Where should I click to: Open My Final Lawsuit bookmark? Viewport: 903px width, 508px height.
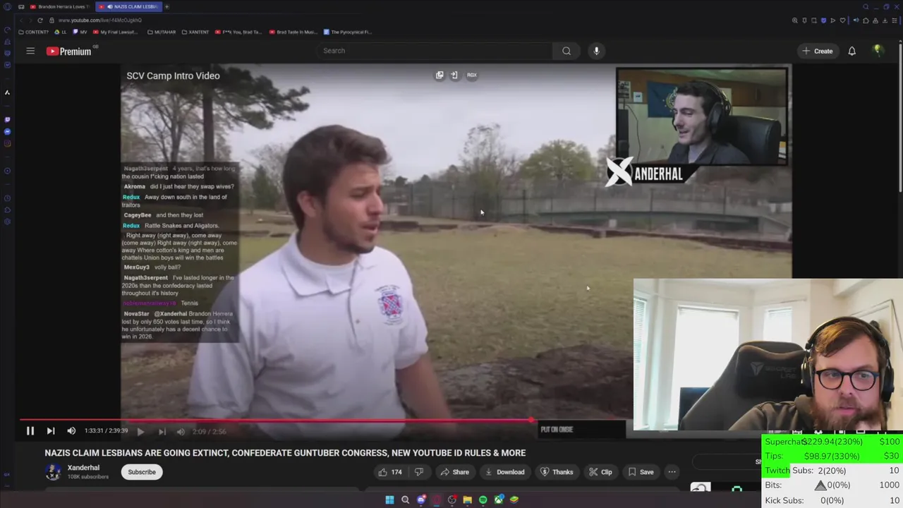click(115, 32)
